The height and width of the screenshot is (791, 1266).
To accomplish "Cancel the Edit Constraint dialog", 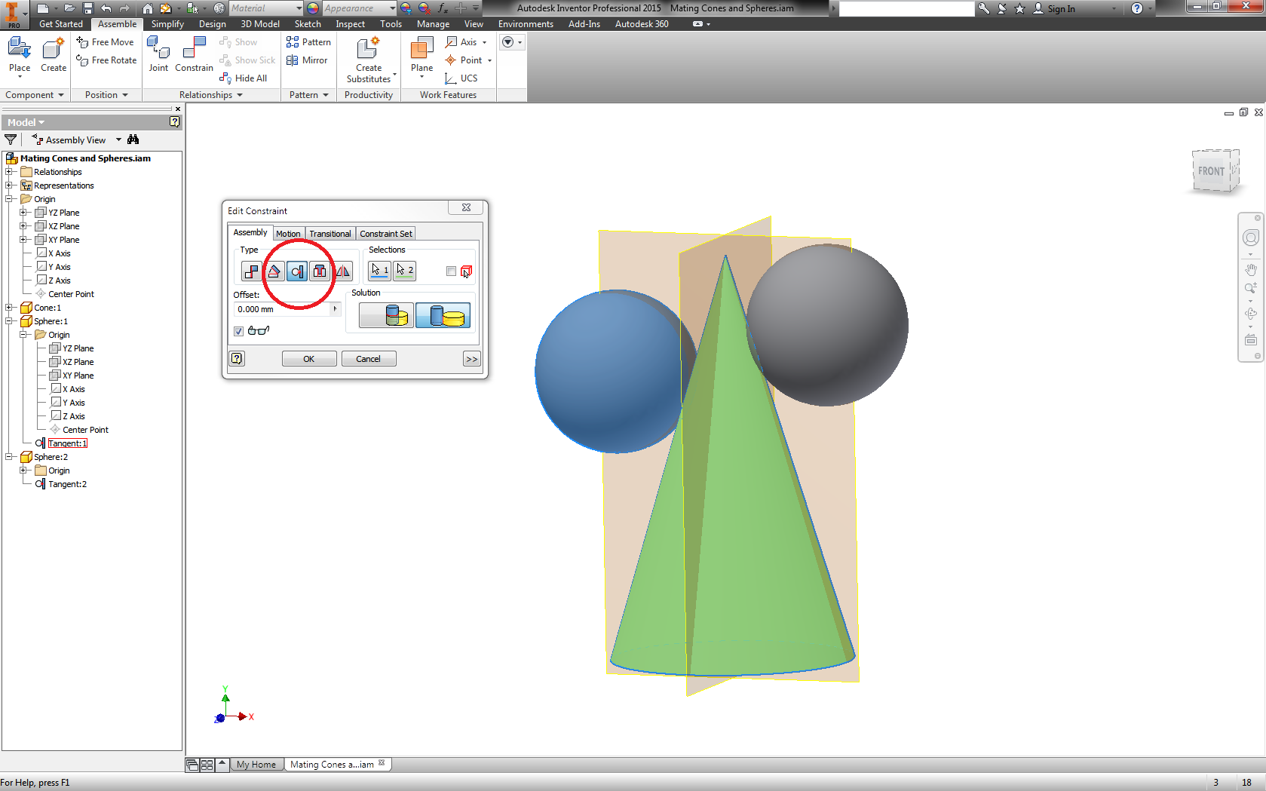I will 368,359.
